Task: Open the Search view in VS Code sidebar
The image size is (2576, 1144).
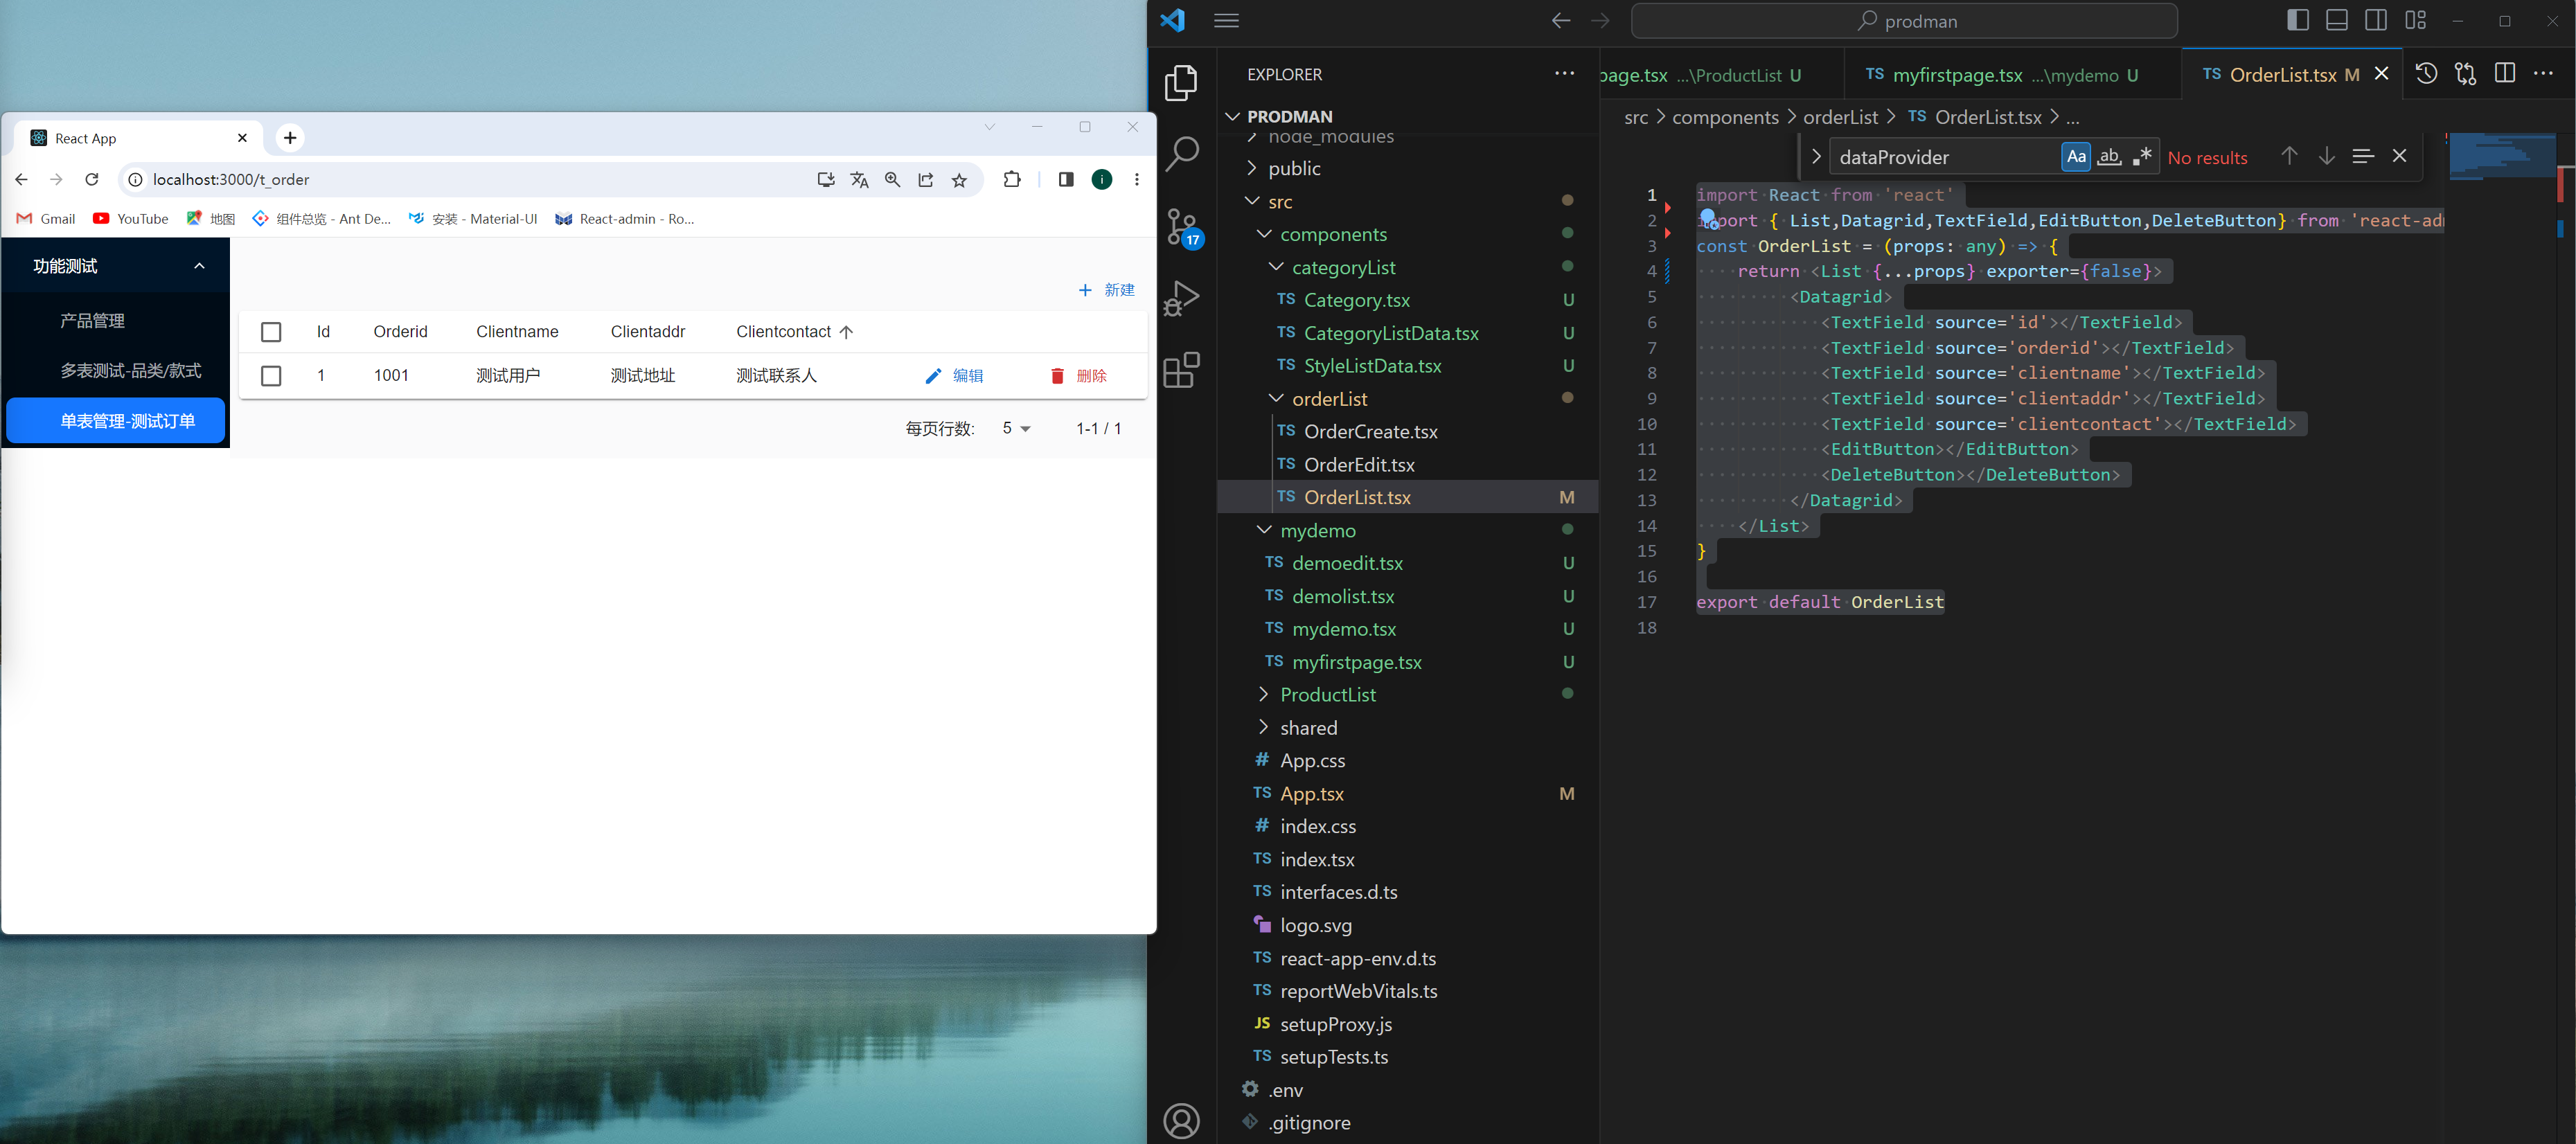Action: [x=1182, y=154]
